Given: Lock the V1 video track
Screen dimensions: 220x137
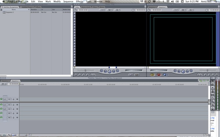Looking at the screenshot, I should point(14,99).
